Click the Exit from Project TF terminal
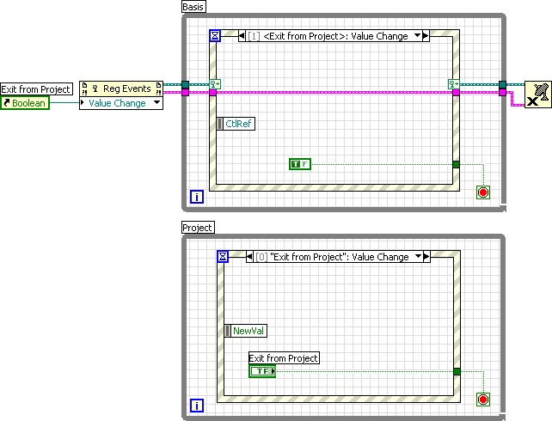The height and width of the screenshot is (421, 552). (x=262, y=371)
